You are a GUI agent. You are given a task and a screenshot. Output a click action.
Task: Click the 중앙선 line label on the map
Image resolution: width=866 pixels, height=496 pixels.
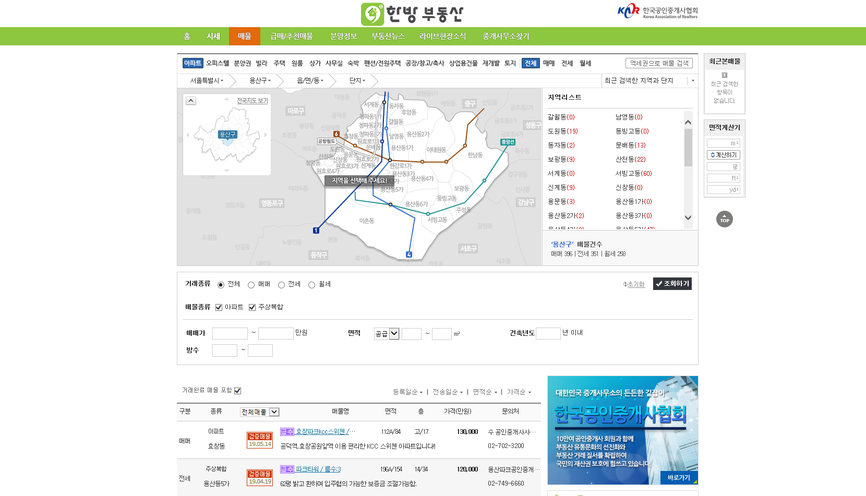(x=508, y=142)
